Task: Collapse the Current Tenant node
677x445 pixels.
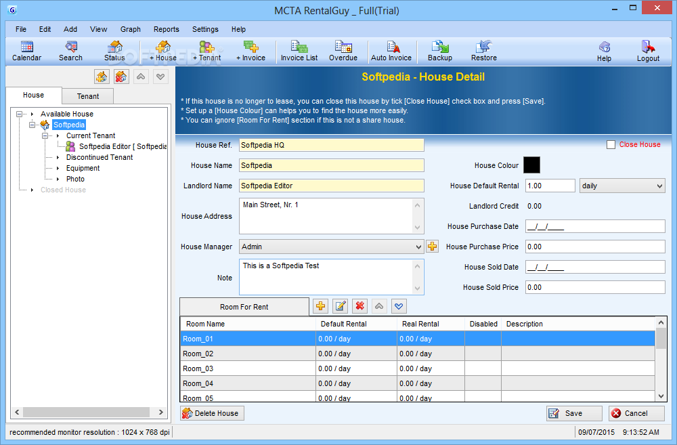Action: (x=45, y=135)
